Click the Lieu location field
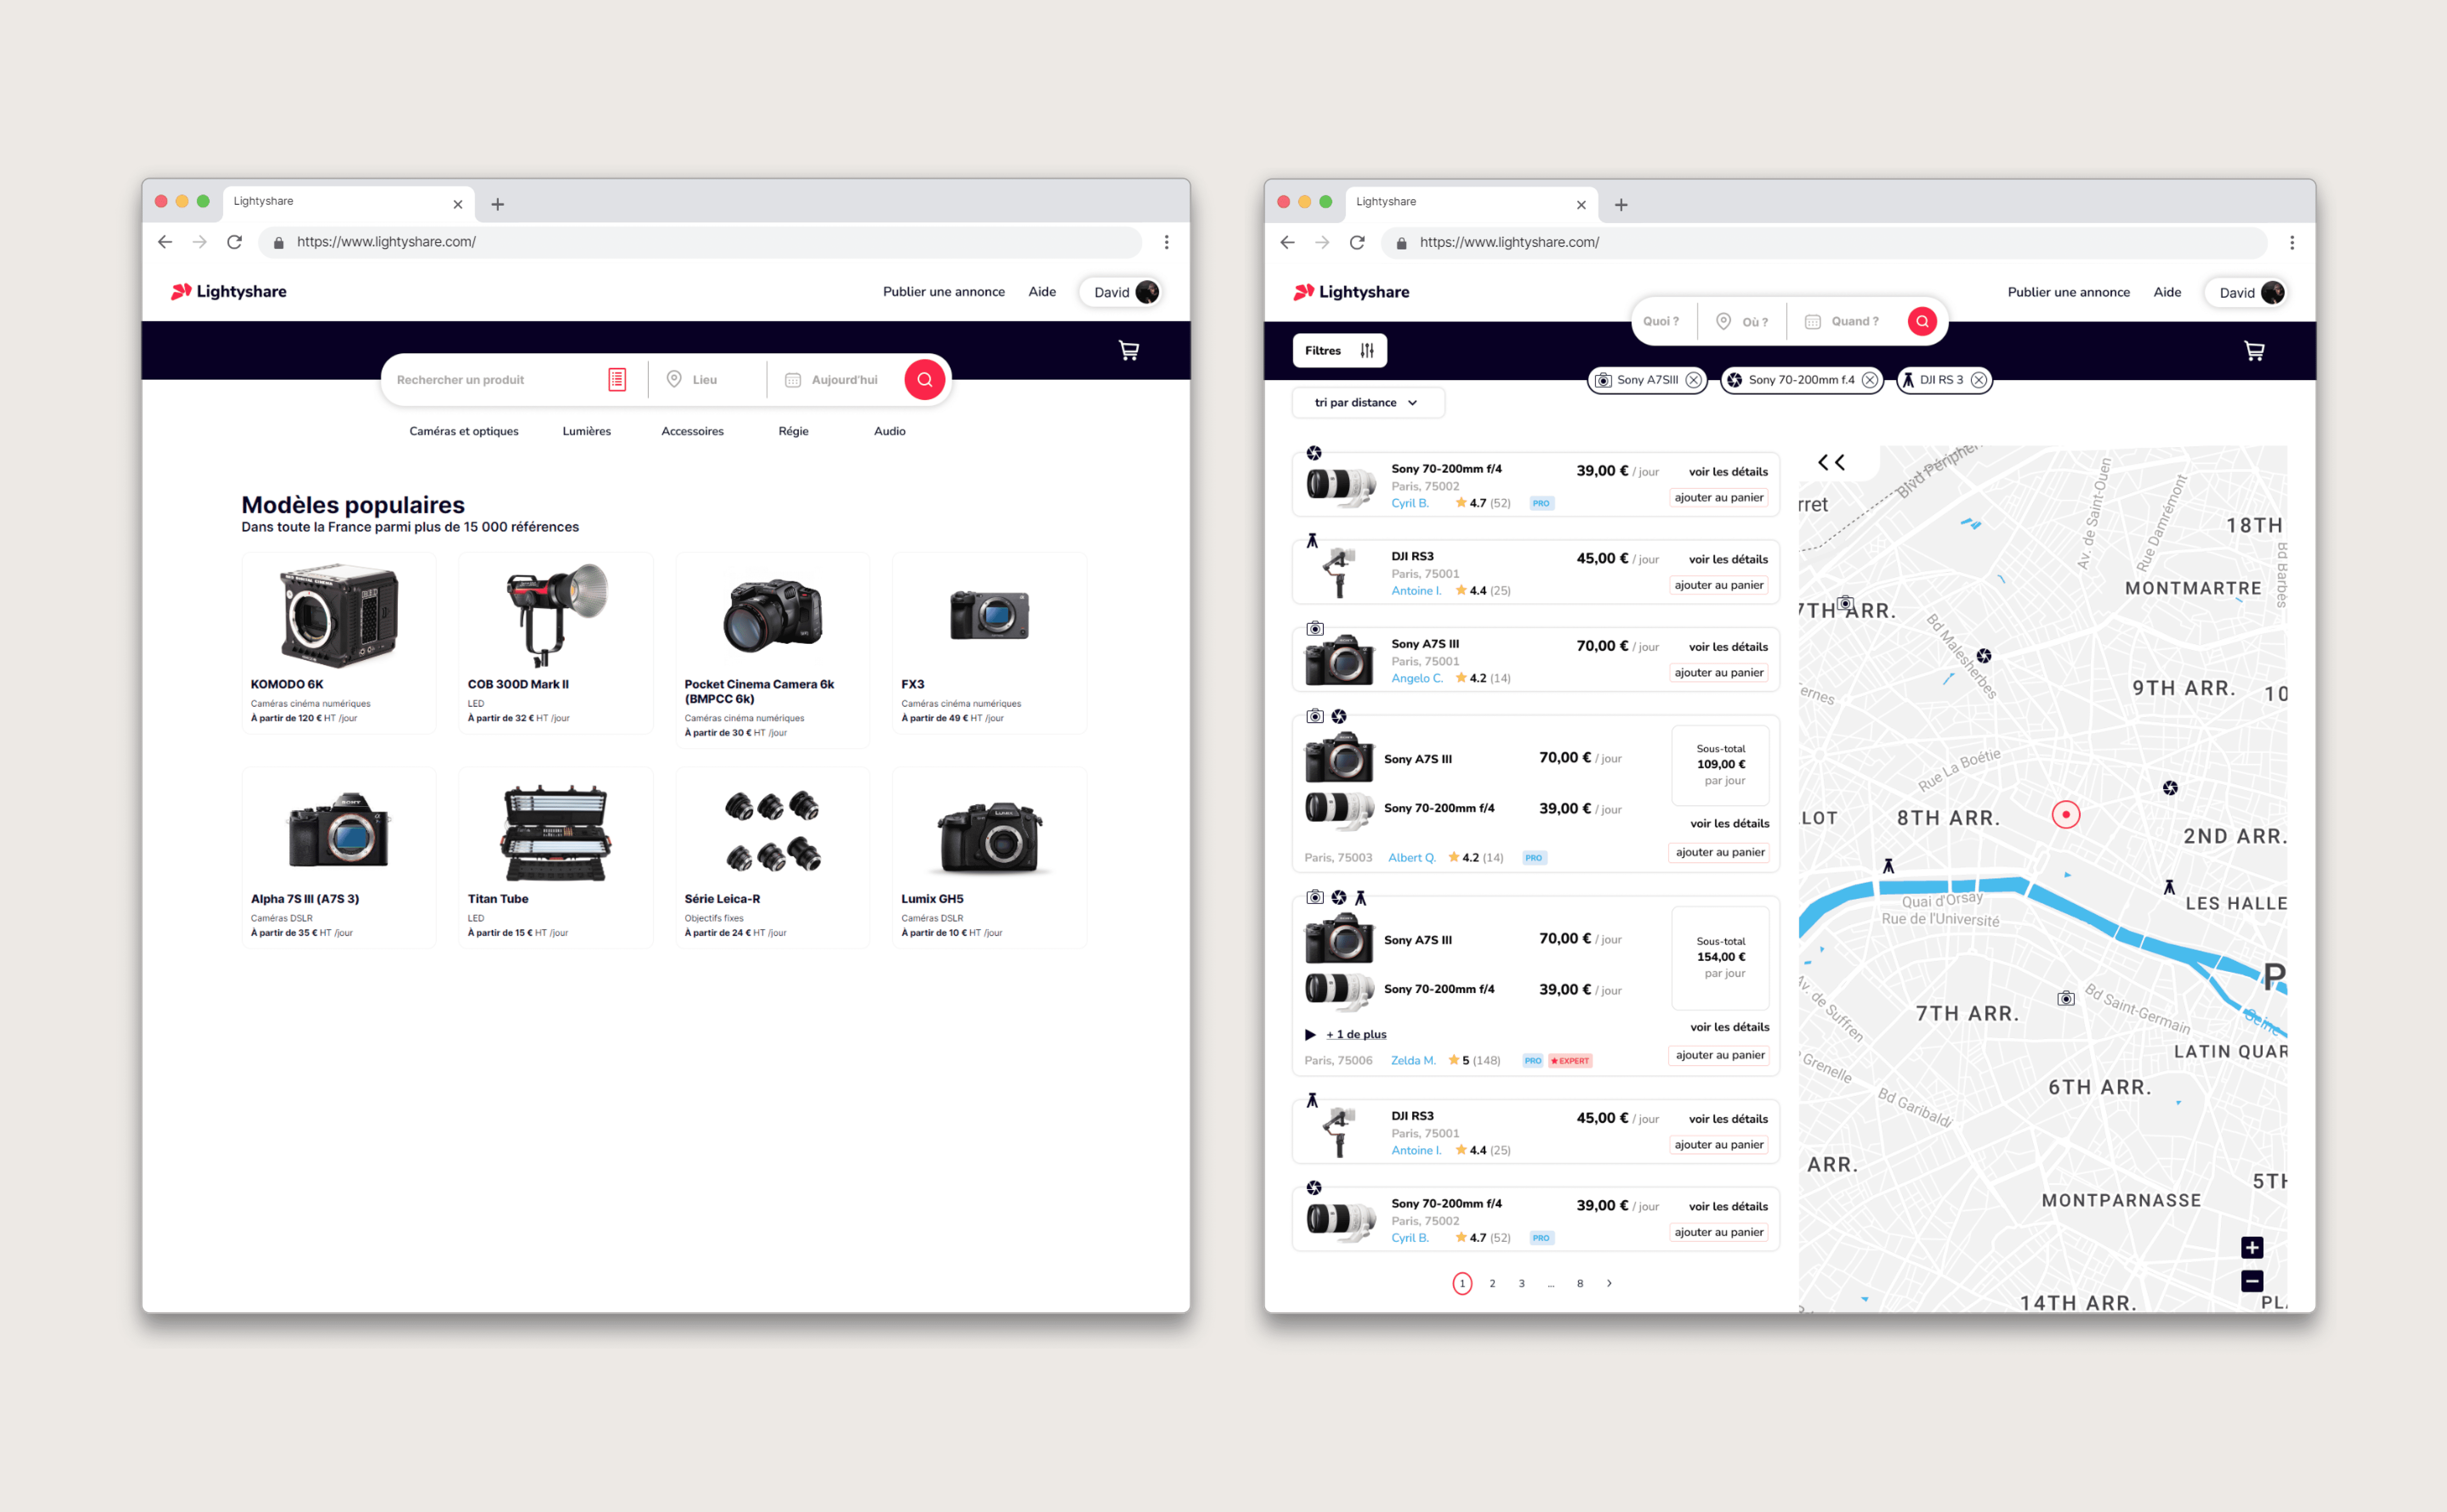This screenshot has width=2447, height=1512. [705, 379]
